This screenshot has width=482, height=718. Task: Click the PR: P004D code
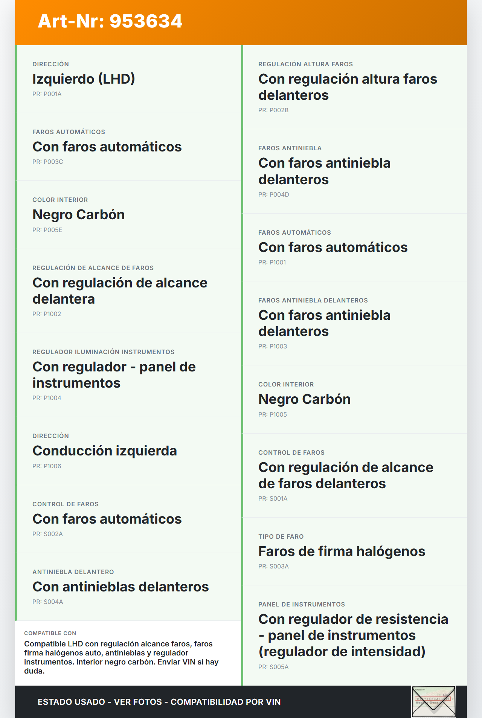[274, 195]
